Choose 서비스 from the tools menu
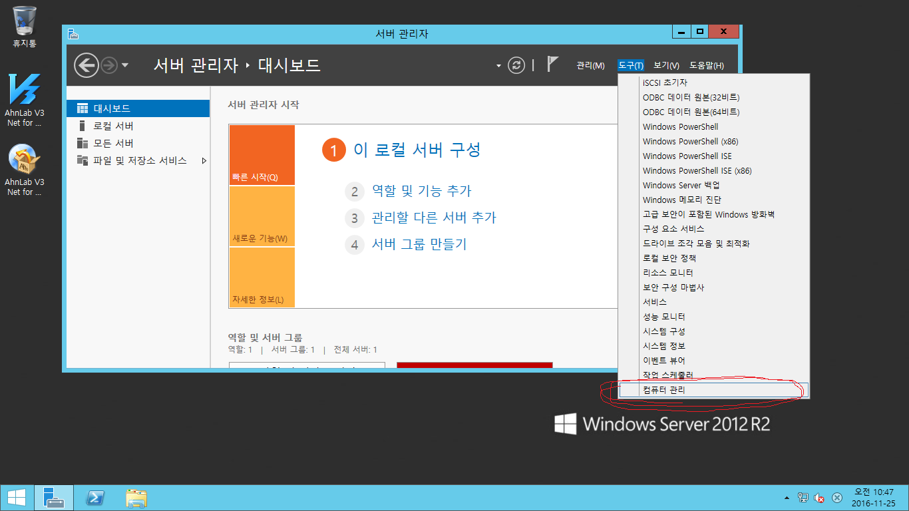Screen dimensions: 909x511 tap(714, 303)
